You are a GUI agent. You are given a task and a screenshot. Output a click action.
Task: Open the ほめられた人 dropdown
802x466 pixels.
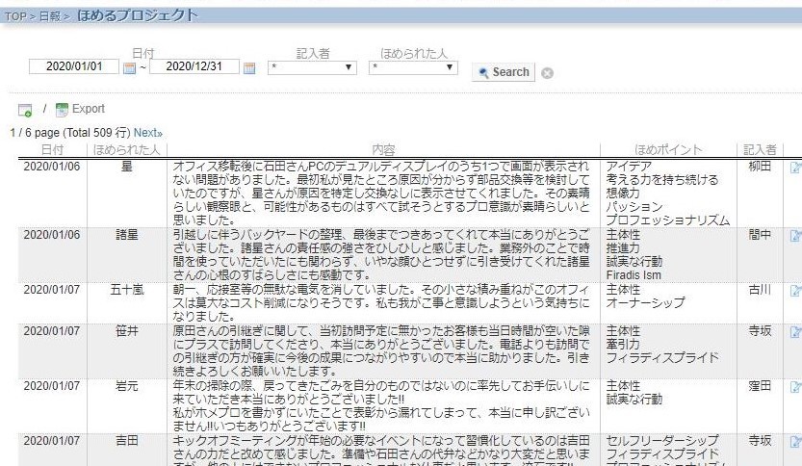point(413,67)
